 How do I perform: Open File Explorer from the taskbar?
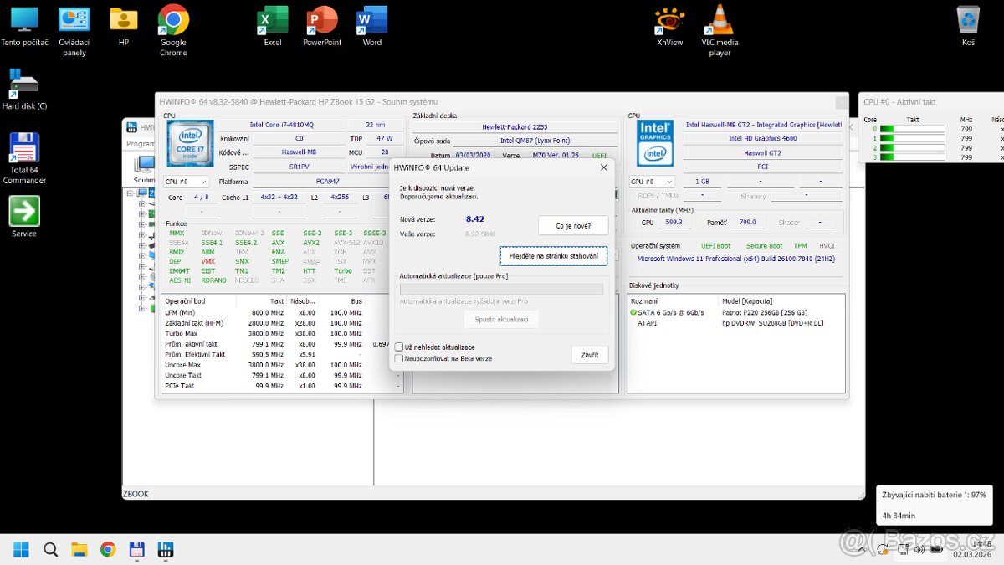pos(79,550)
